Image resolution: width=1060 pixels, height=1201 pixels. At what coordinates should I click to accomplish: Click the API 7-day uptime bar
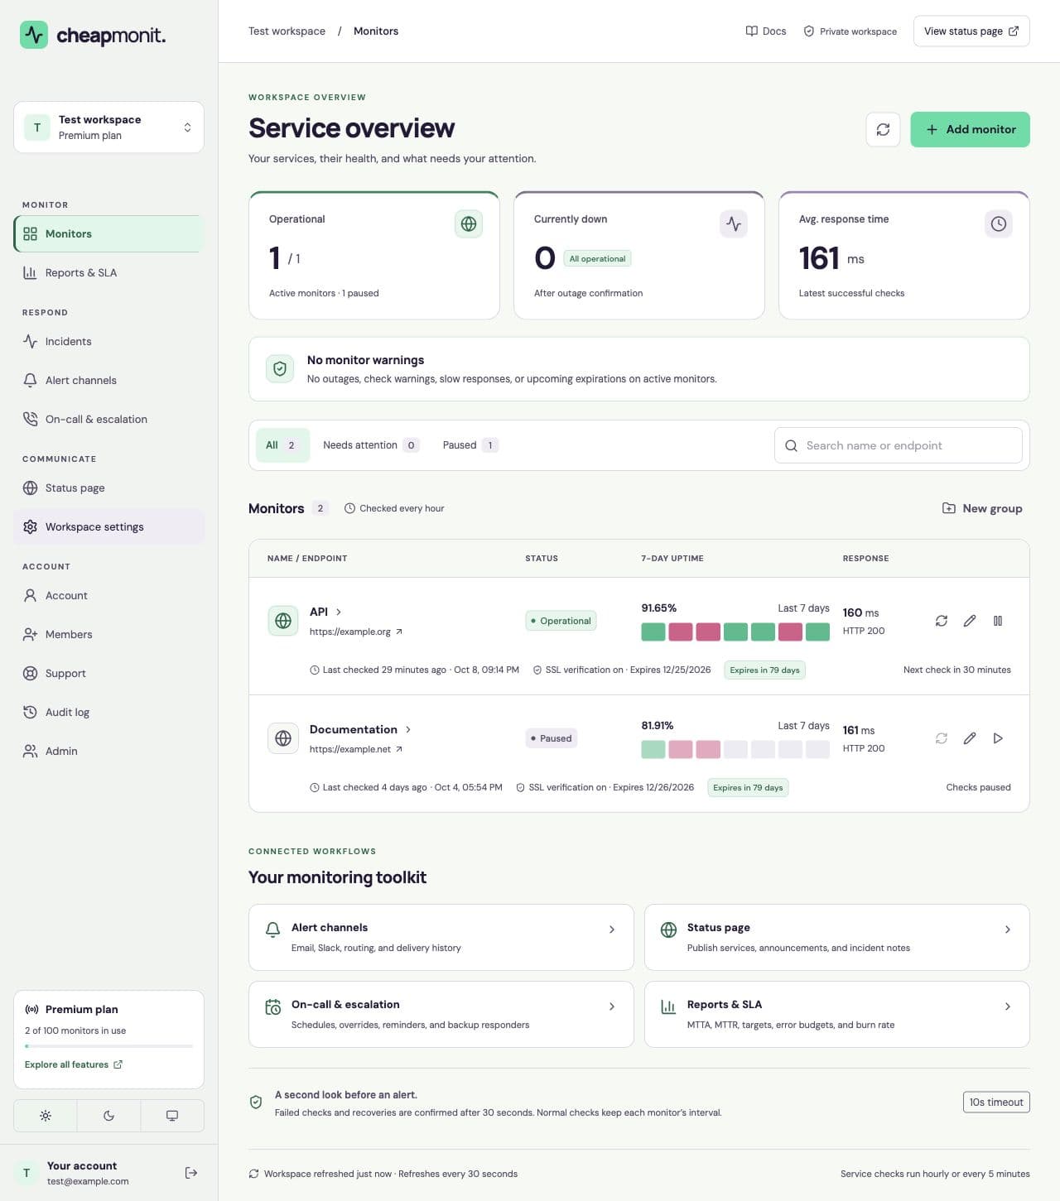point(735,632)
